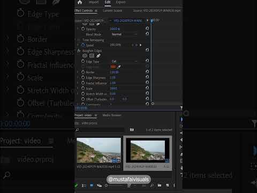
Task: Expand the Scale property arrow
Action: coord(78,88)
